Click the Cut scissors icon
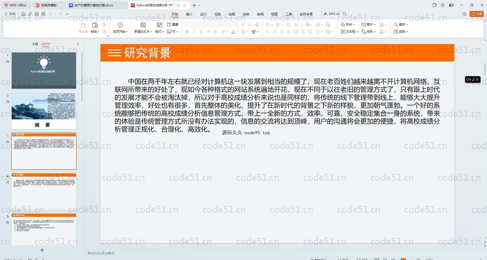 [x=104, y=25]
